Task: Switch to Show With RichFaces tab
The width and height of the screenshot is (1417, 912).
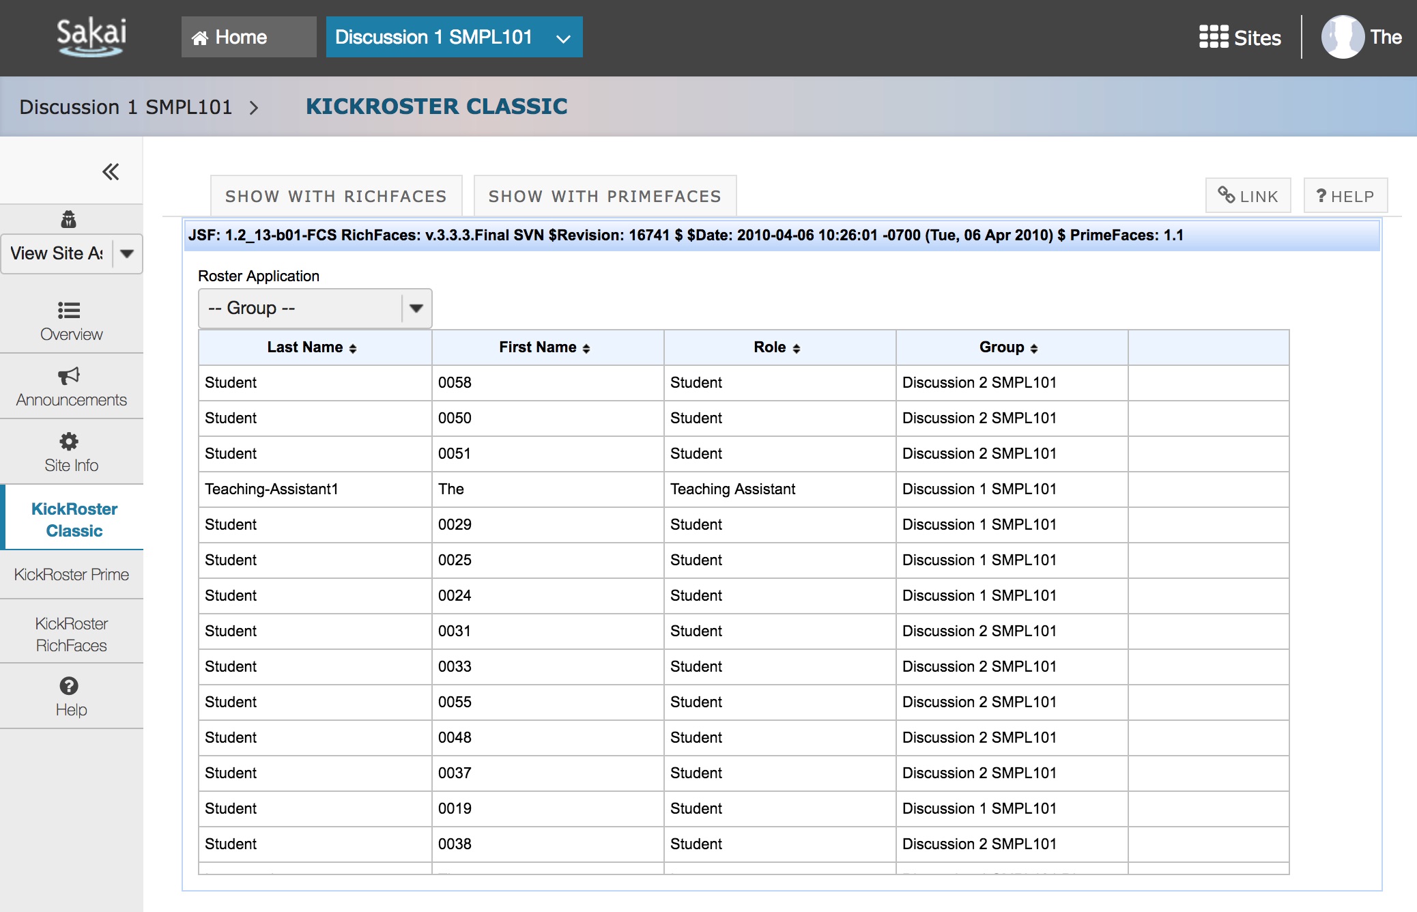Action: coord(336,197)
